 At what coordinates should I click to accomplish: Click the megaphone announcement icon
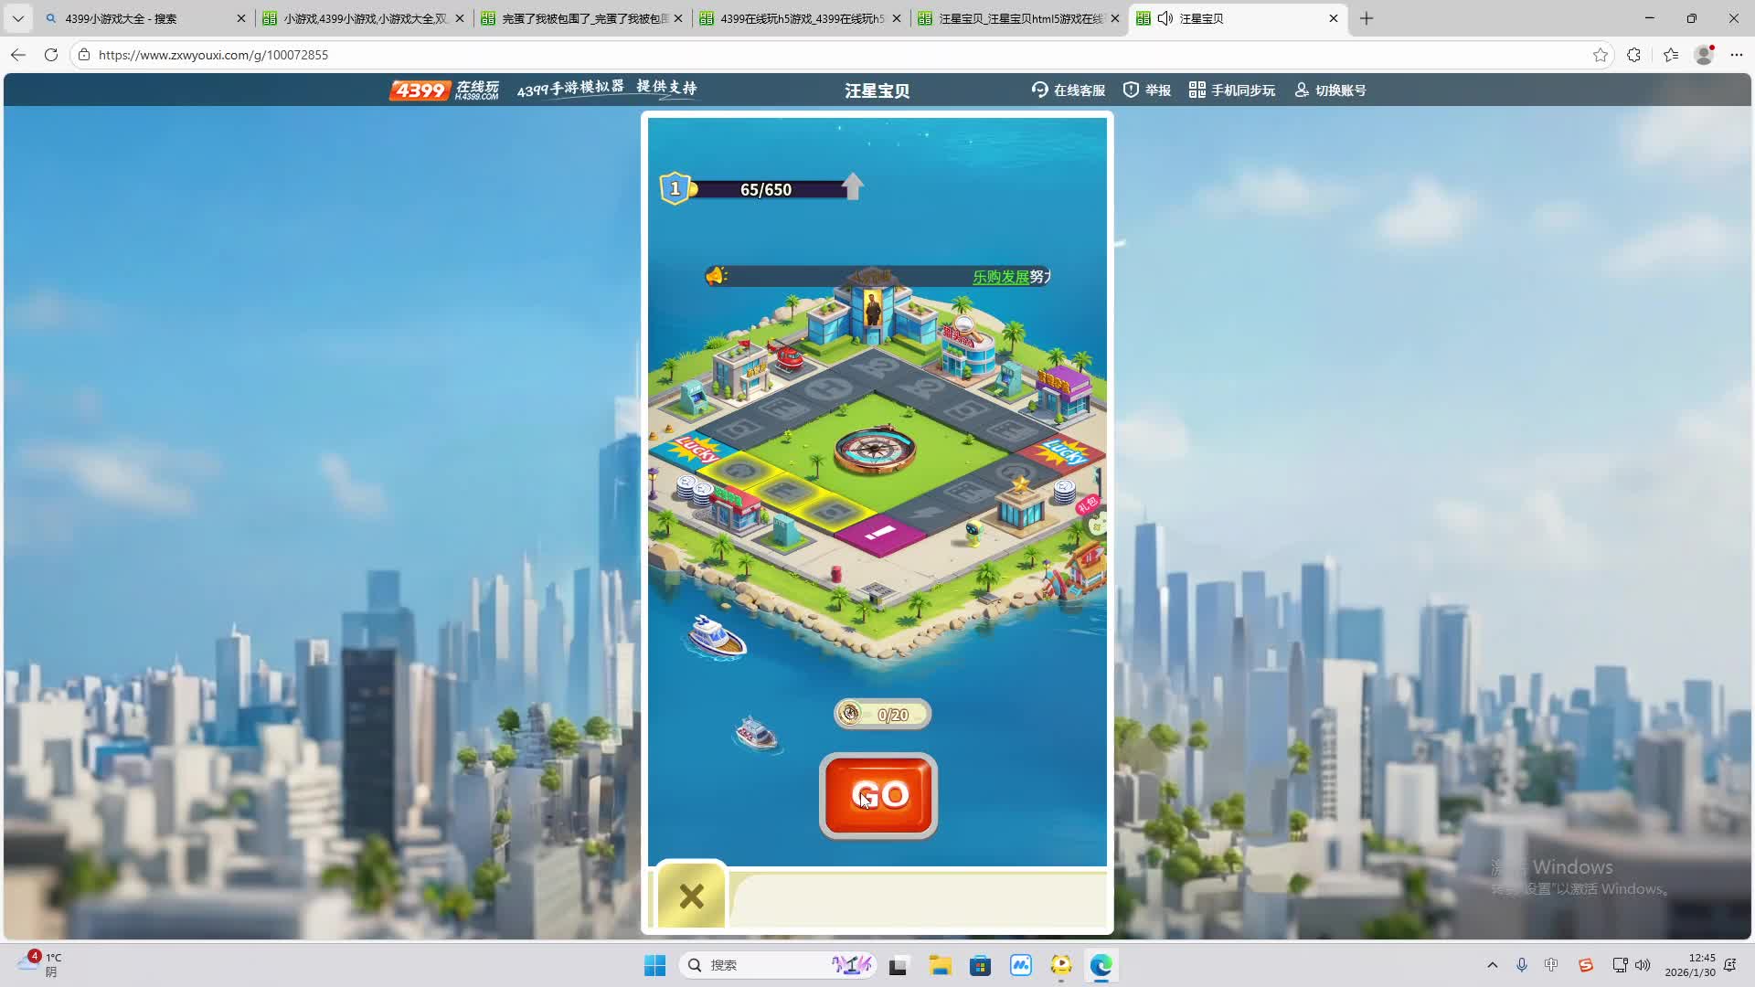coord(716,275)
